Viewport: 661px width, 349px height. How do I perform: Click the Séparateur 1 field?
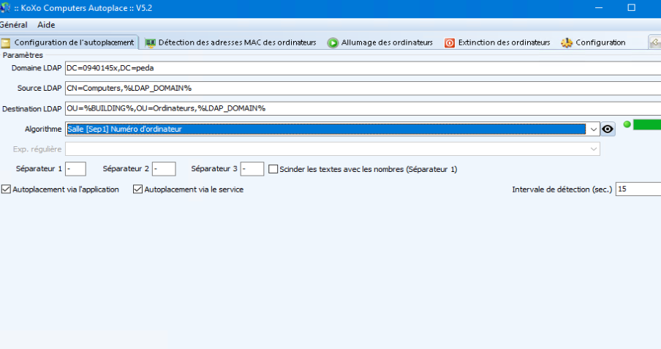(x=75, y=169)
